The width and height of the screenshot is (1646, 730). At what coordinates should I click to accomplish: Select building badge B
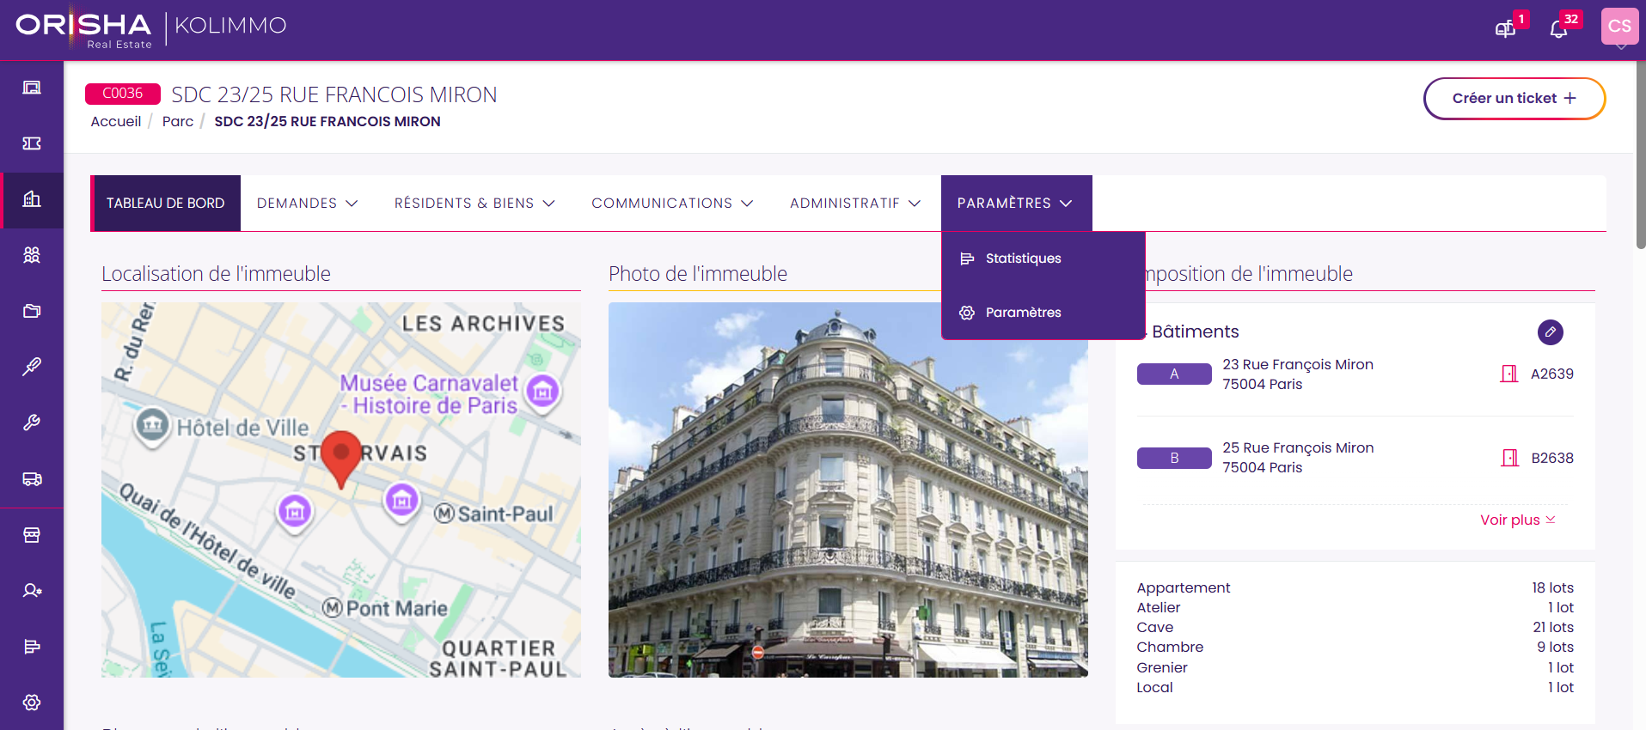click(x=1174, y=459)
